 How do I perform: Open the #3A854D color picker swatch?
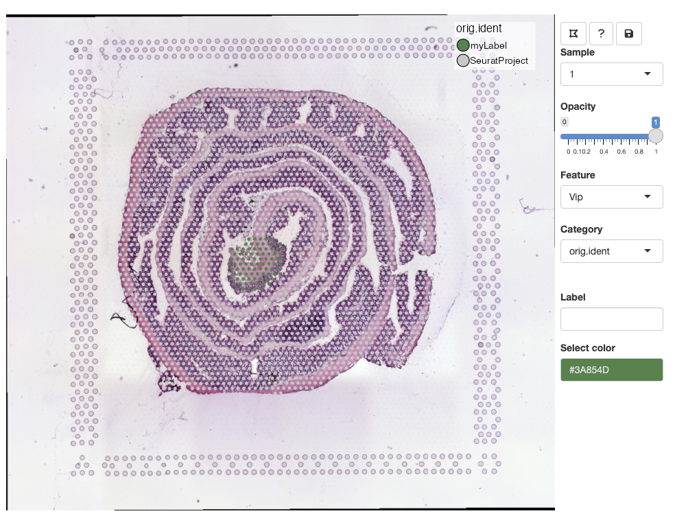(611, 370)
